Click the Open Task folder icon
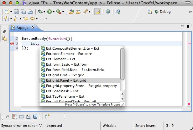This screenshot has width=193, height=130. pyautogui.click(x=78, y=12)
